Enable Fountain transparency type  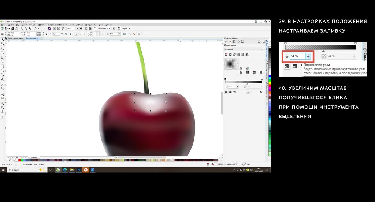click(234, 55)
